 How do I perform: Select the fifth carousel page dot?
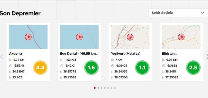[x=108, y=88]
